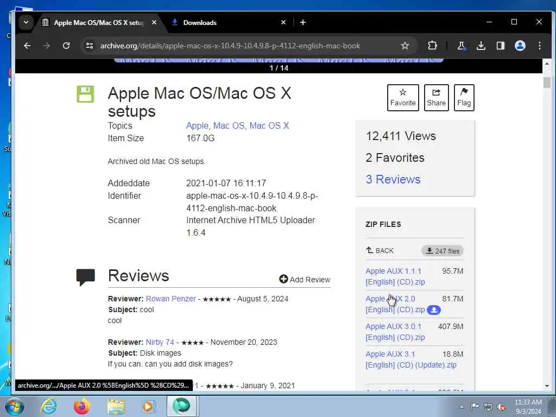556x417 pixels.
Task: Click blue download badge beside AUX 2.0
Action: coord(433,310)
